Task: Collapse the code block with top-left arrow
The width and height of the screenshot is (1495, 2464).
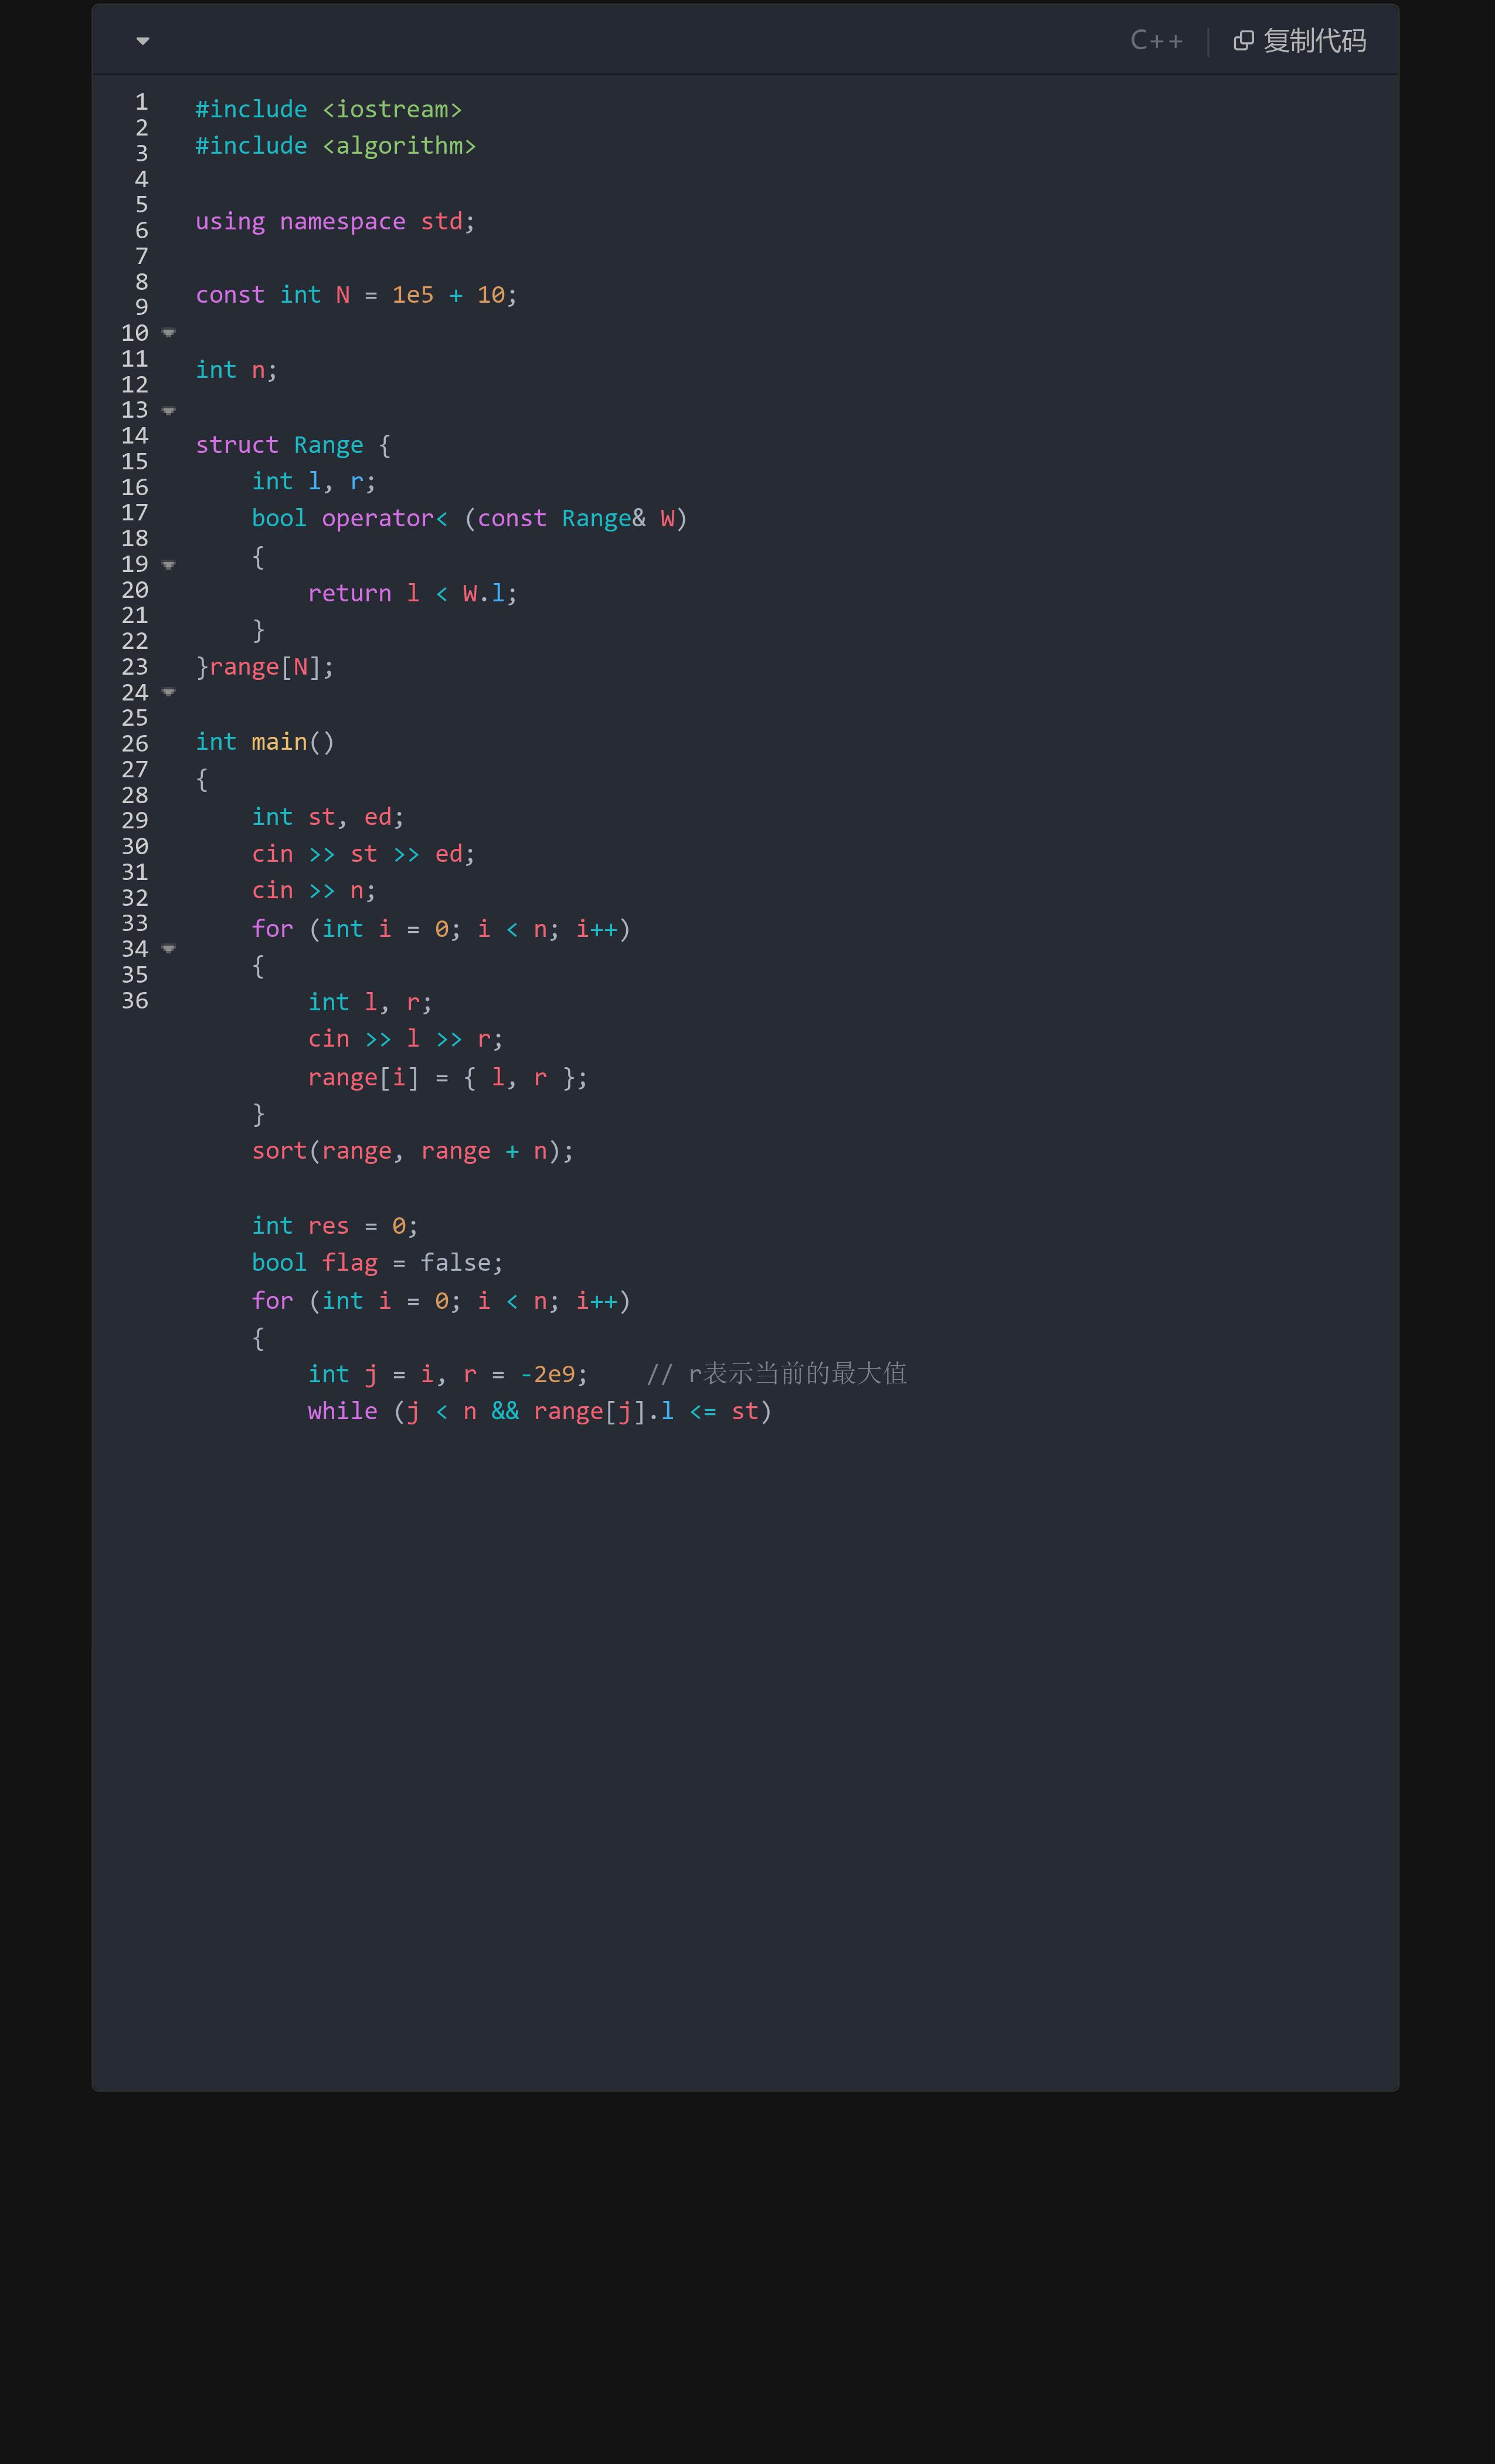Action: coord(143,41)
